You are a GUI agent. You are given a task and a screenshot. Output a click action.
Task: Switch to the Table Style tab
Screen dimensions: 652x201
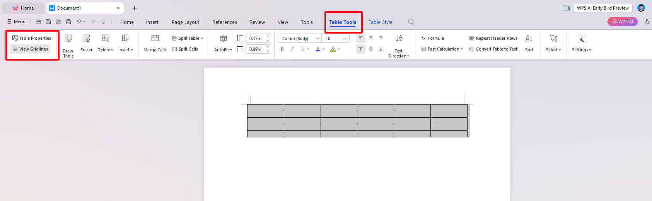[381, 22]
